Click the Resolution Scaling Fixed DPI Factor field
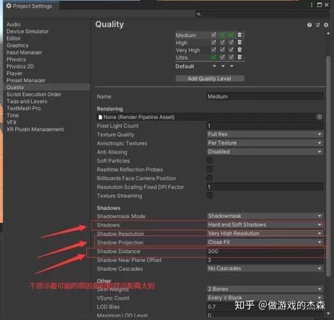Image resolution: width=334 pixels, height=320 pixels. pyautogui.click(x=265, y=187)
